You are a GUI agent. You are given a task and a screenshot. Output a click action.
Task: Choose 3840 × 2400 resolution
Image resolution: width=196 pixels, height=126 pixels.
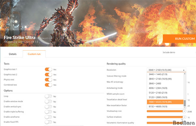click(165, 84)
